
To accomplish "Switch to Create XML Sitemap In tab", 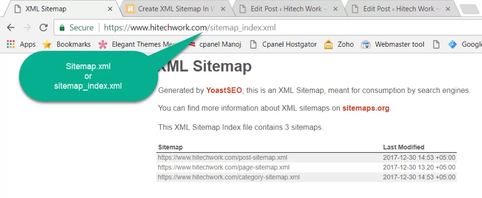I will click(176, 9).
